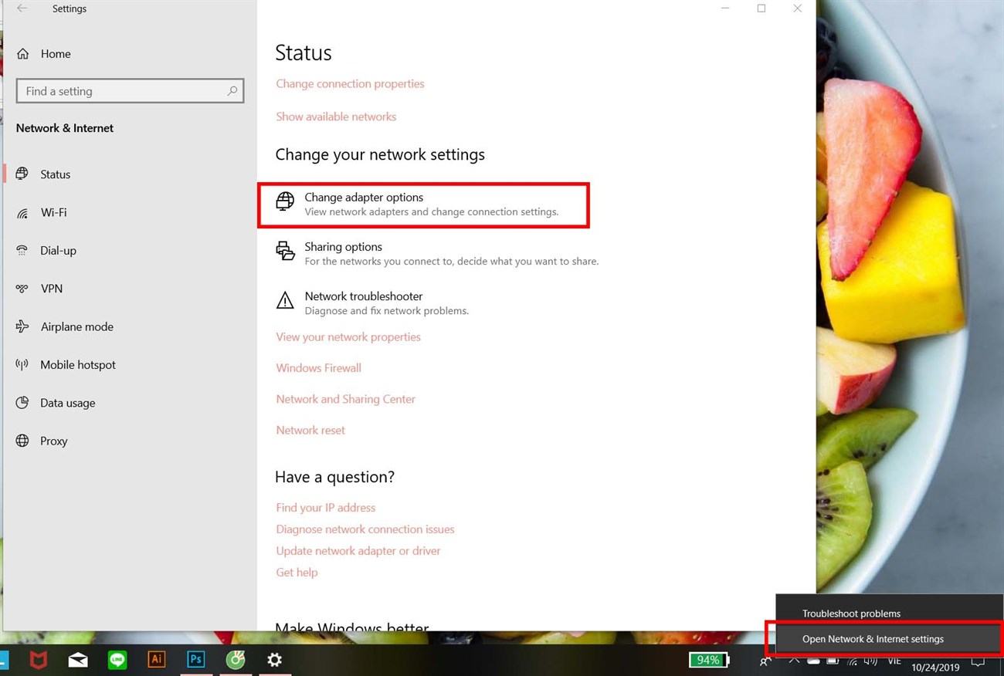Launch the Mail app from the taskbar

pos(78,660)
